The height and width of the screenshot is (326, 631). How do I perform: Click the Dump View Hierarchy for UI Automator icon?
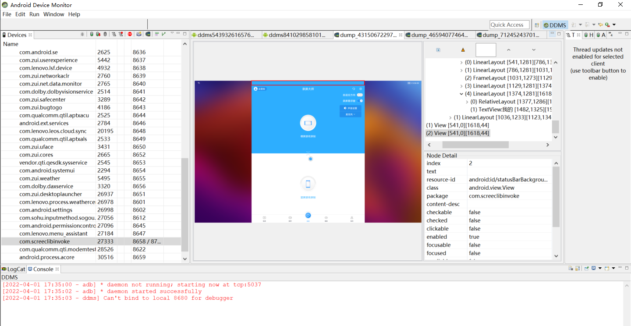click(148, 34)
